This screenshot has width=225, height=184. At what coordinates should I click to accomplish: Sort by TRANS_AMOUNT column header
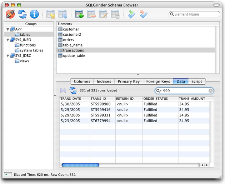pyautogui.click(x=196, y=99)
